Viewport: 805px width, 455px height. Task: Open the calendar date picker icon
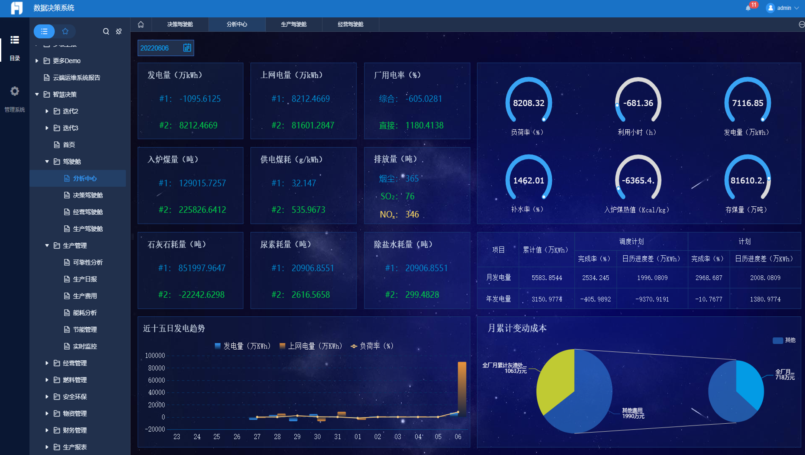(x=187, y=48)
